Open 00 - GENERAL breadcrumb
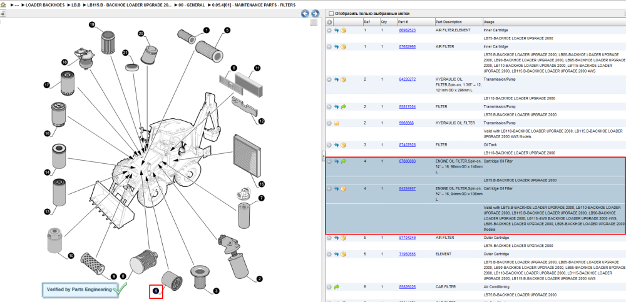Screen dimensions: 626x302 pos(192,5)
